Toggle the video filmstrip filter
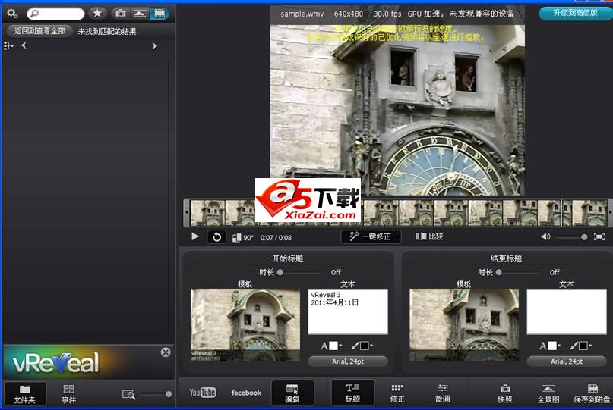Screen dimensions: 613x410 [159, 14]
